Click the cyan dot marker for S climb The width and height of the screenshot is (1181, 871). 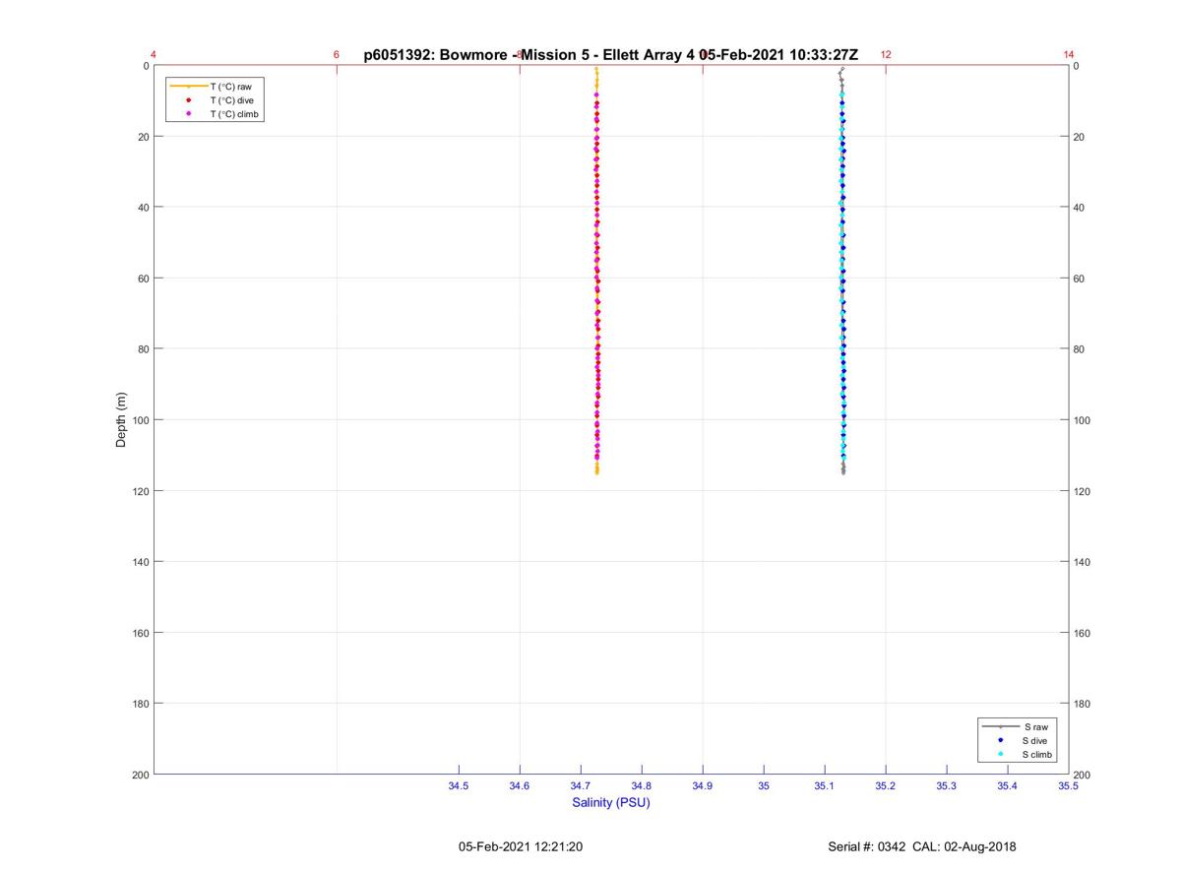1000,755
